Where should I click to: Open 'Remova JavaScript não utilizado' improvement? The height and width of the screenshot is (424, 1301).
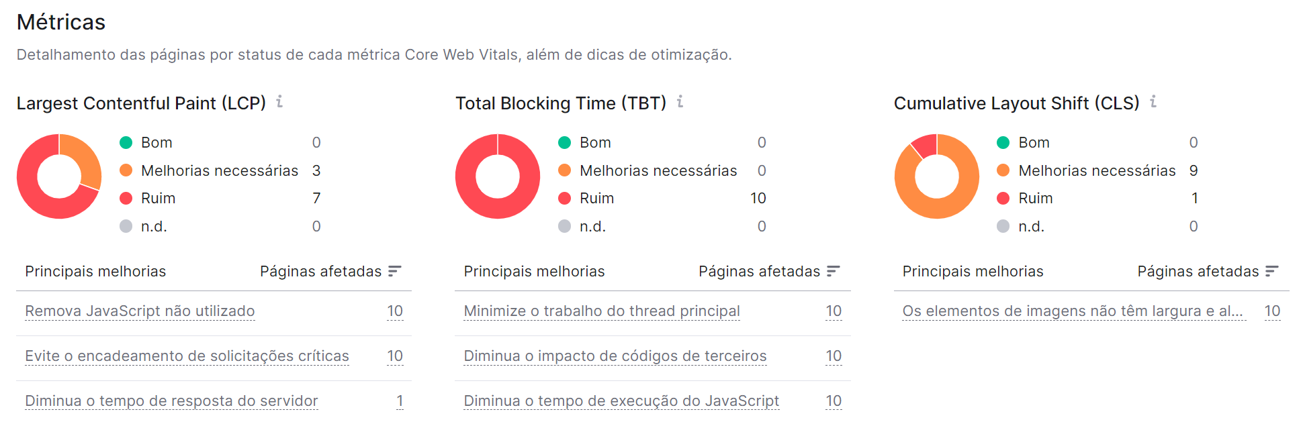pos(139,311)
